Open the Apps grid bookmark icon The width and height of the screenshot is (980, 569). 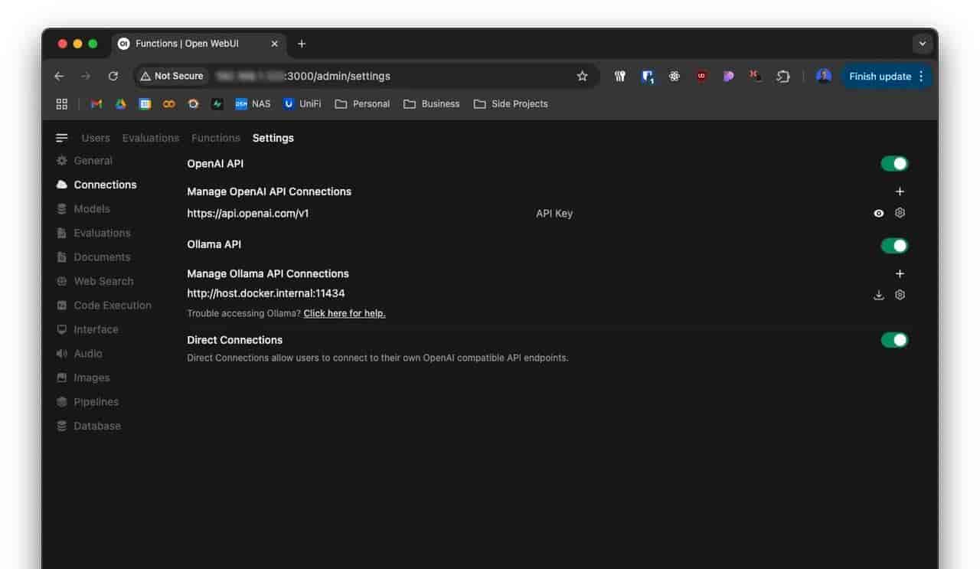(x=62, y=103)
